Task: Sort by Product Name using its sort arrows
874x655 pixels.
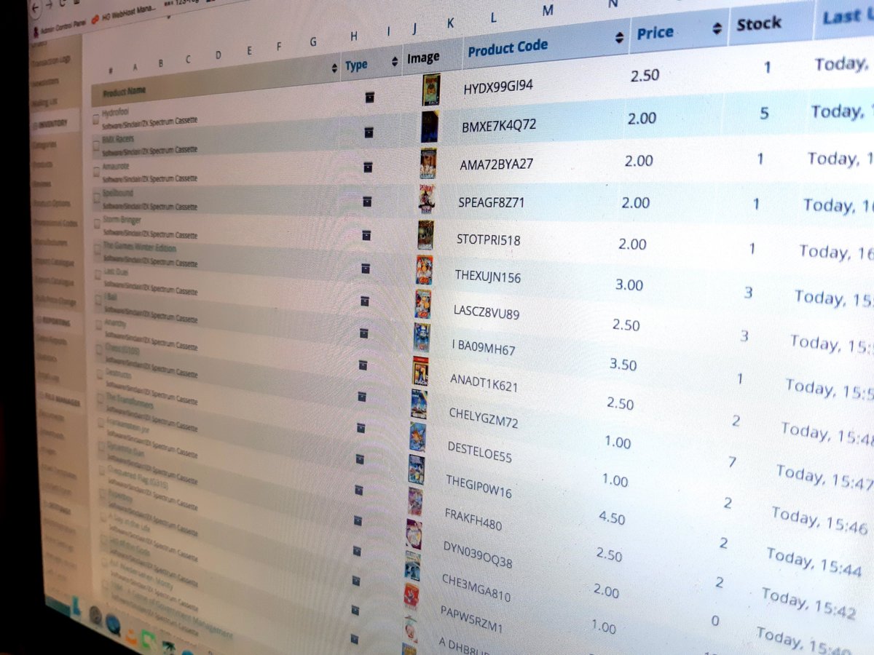Action: click(334, 68)
